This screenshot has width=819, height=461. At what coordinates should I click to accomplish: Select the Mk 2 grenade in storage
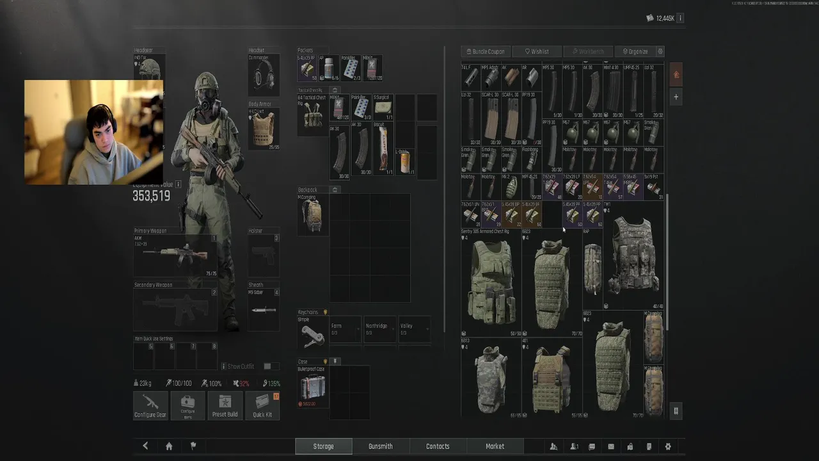pyautogui.click(x=511, y=186)
